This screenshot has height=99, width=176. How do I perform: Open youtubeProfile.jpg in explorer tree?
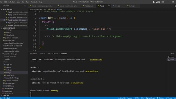click(13, 78)
